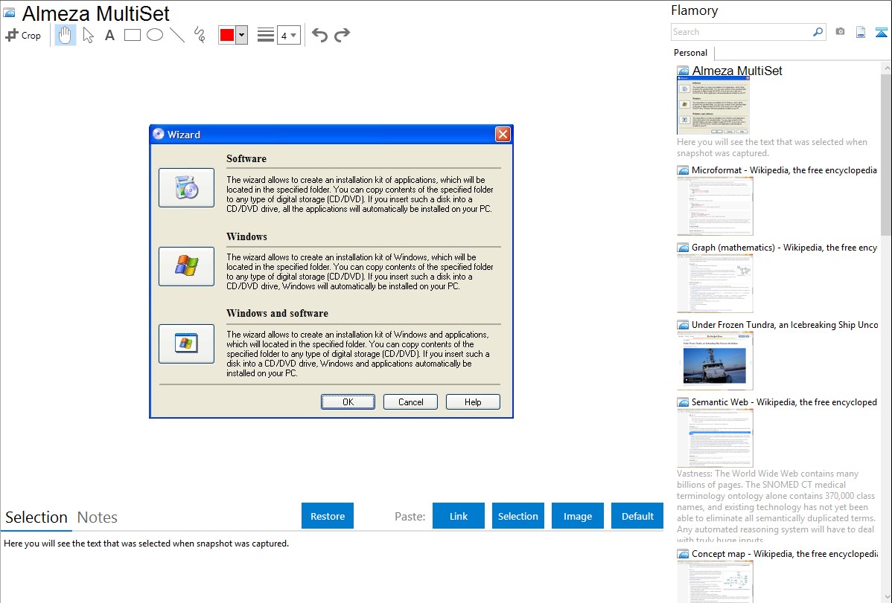
Task: Open the Almeza MultiSet snapshot thumbnail
Action: (x=713, y=106)
